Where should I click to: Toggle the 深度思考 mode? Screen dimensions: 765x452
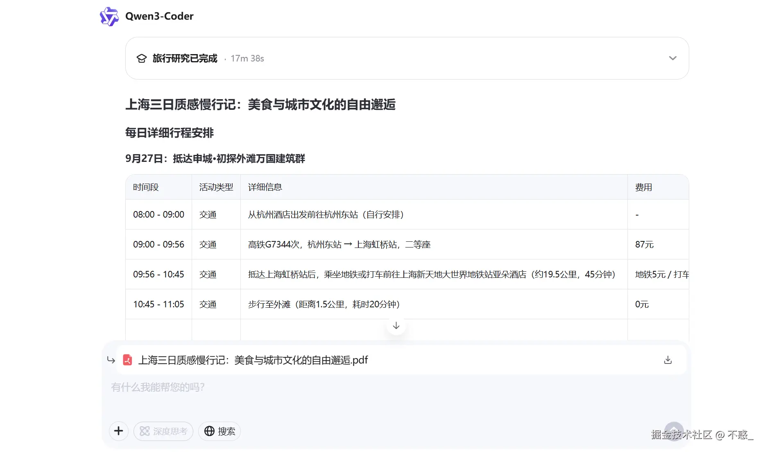pyautogui.click(x=163, y=431)
